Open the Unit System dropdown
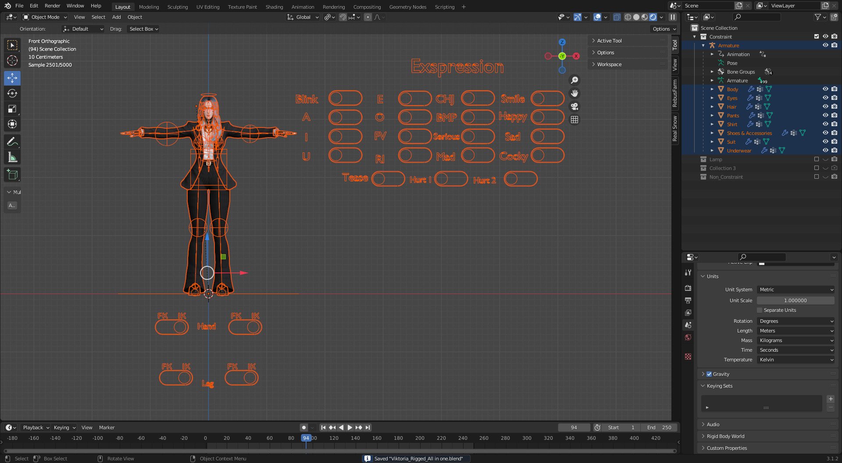 (796, 290)
